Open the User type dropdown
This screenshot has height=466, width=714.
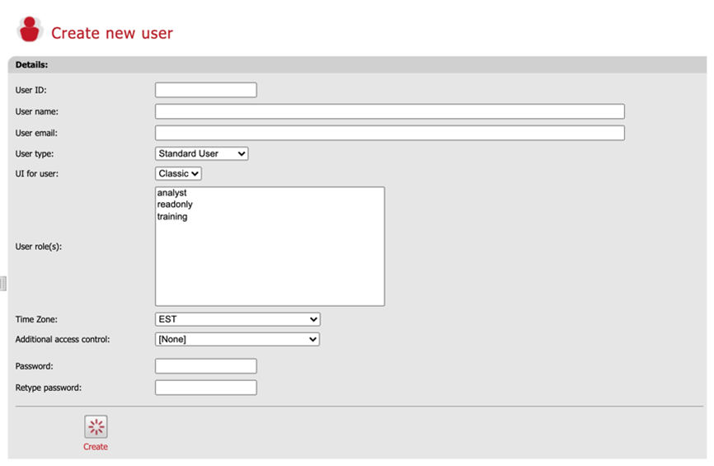(201, 153)
